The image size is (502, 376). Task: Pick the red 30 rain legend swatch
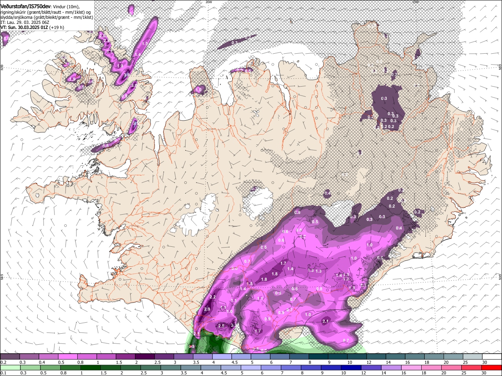[x=491, y=368]
